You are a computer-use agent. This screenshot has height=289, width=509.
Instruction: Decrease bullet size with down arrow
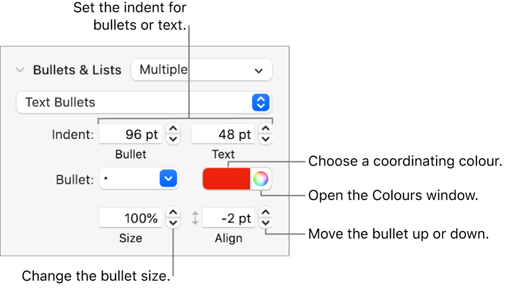173,223
